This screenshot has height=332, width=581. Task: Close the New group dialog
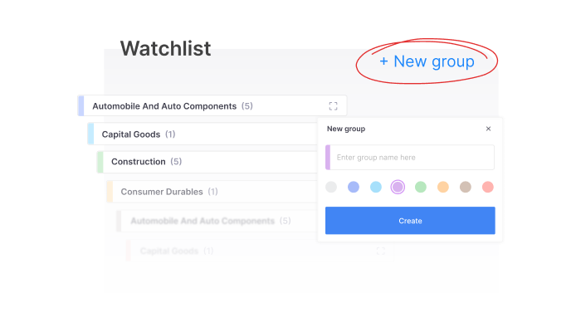coord(488,129)
